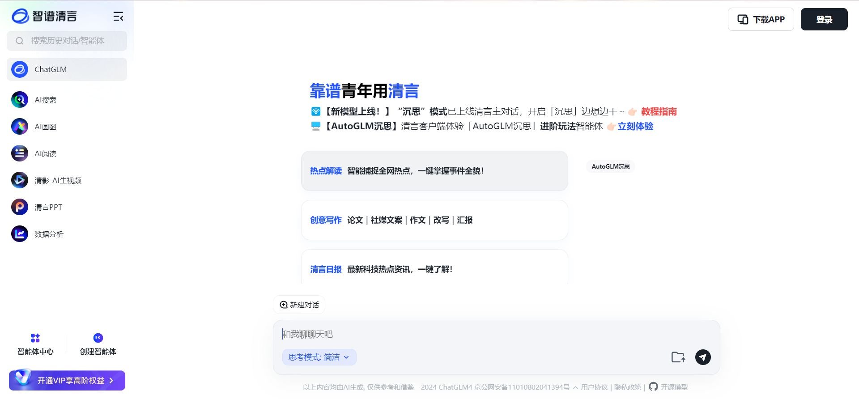This screenshot has width=859, height=399.
Task: Click the VIP diamond badge icon
Action: coord(23,378)
